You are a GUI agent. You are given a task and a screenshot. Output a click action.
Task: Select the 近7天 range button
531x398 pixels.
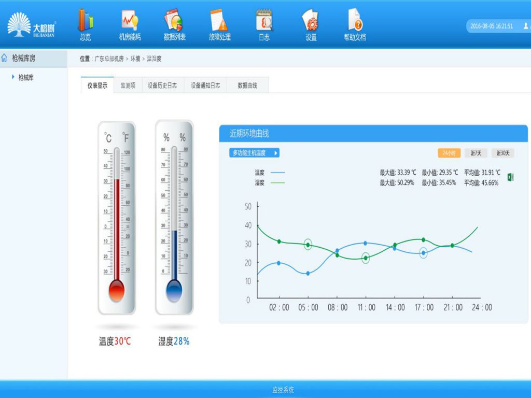coord(476,153)
